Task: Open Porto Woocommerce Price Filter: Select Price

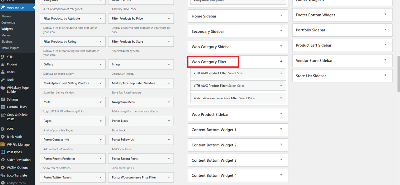Action: 238,98
